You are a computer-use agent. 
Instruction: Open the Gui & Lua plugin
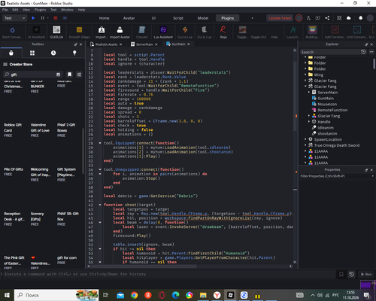[x=205, y=32]
